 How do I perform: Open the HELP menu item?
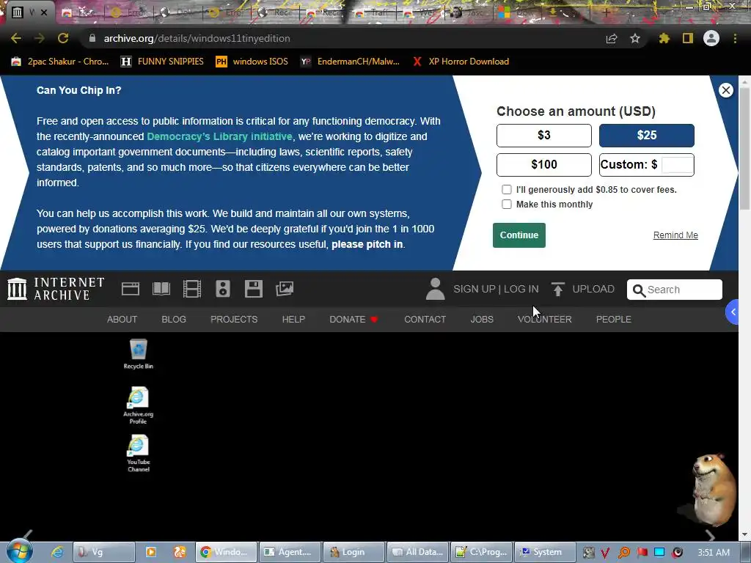[x=293, y=320]
